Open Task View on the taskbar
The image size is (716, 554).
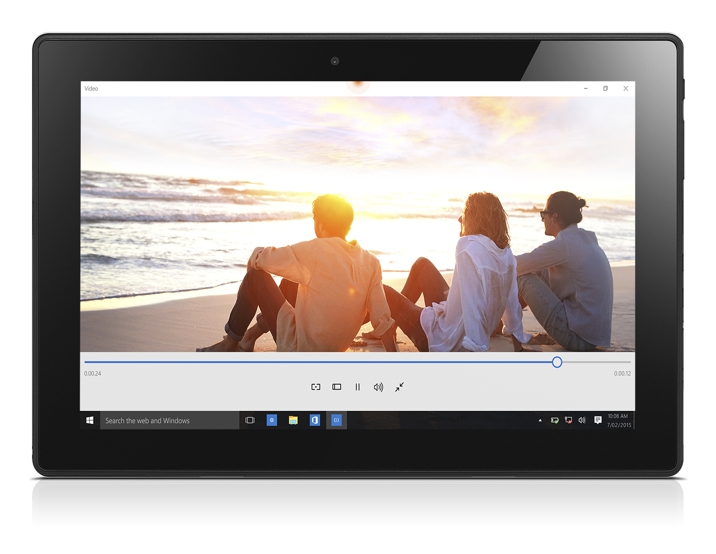point(250,420)
